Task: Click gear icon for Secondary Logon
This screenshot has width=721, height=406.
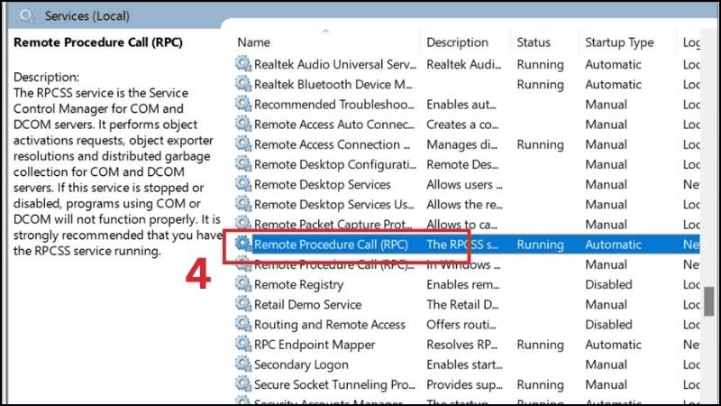Action: pos(243,364)
